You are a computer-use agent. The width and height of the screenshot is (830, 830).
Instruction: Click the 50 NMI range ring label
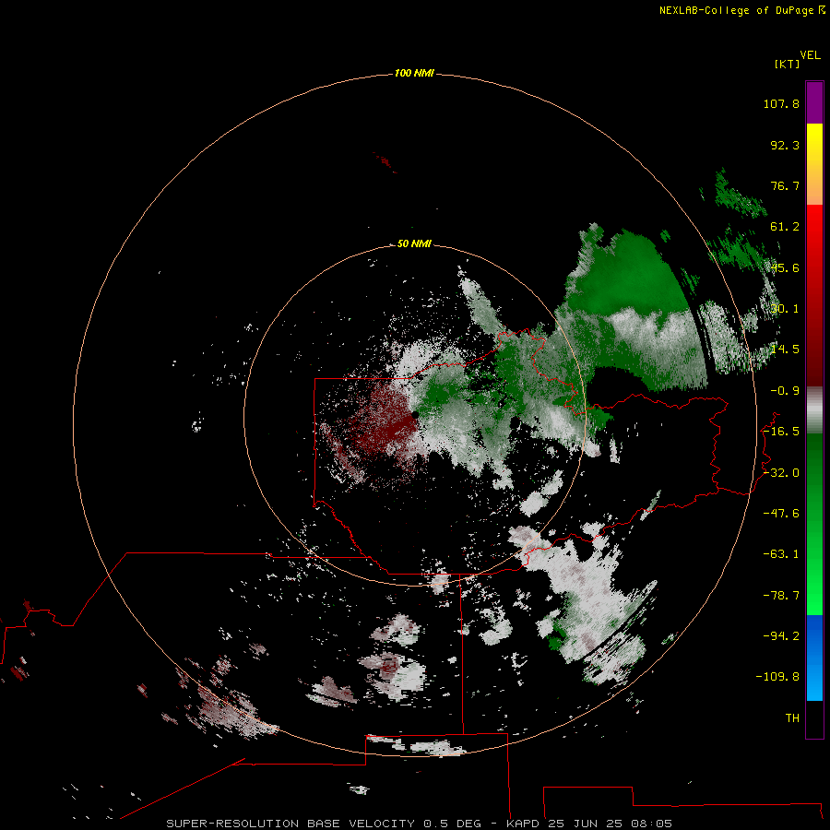click(x=414, y=243)
